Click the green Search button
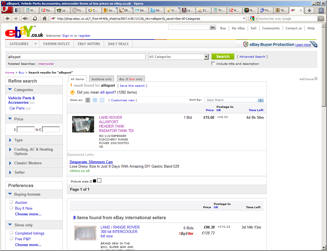This screenshot has height=251, width=327. pos(223,57)
